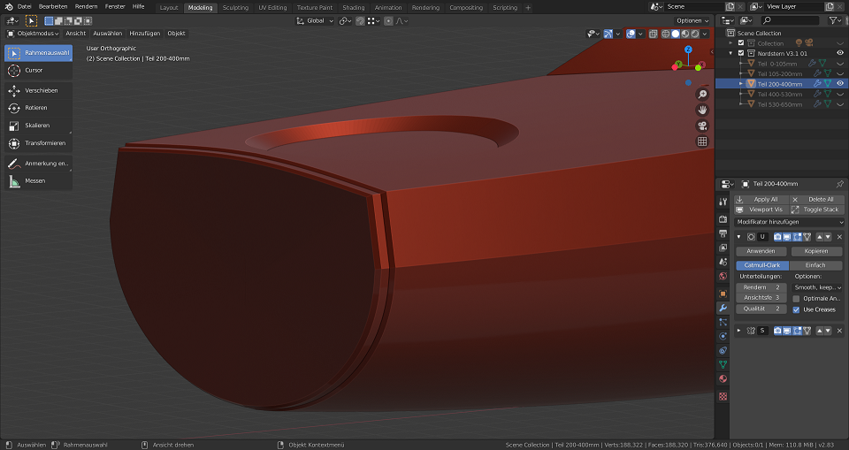Viewport: 849px width, 450px height.
Task: Click the Anwenden button
Action: point(761,251)
